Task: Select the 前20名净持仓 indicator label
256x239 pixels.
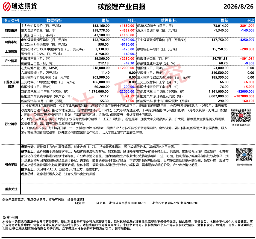Action: (x=155, y=26)
